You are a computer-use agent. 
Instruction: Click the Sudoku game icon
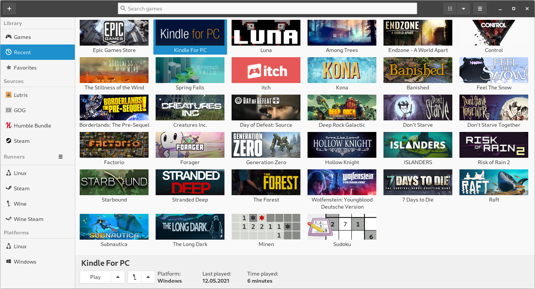click(x=342, y=227)
